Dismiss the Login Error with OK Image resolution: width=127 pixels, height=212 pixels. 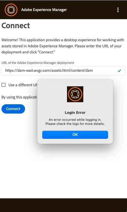(75, 135)
